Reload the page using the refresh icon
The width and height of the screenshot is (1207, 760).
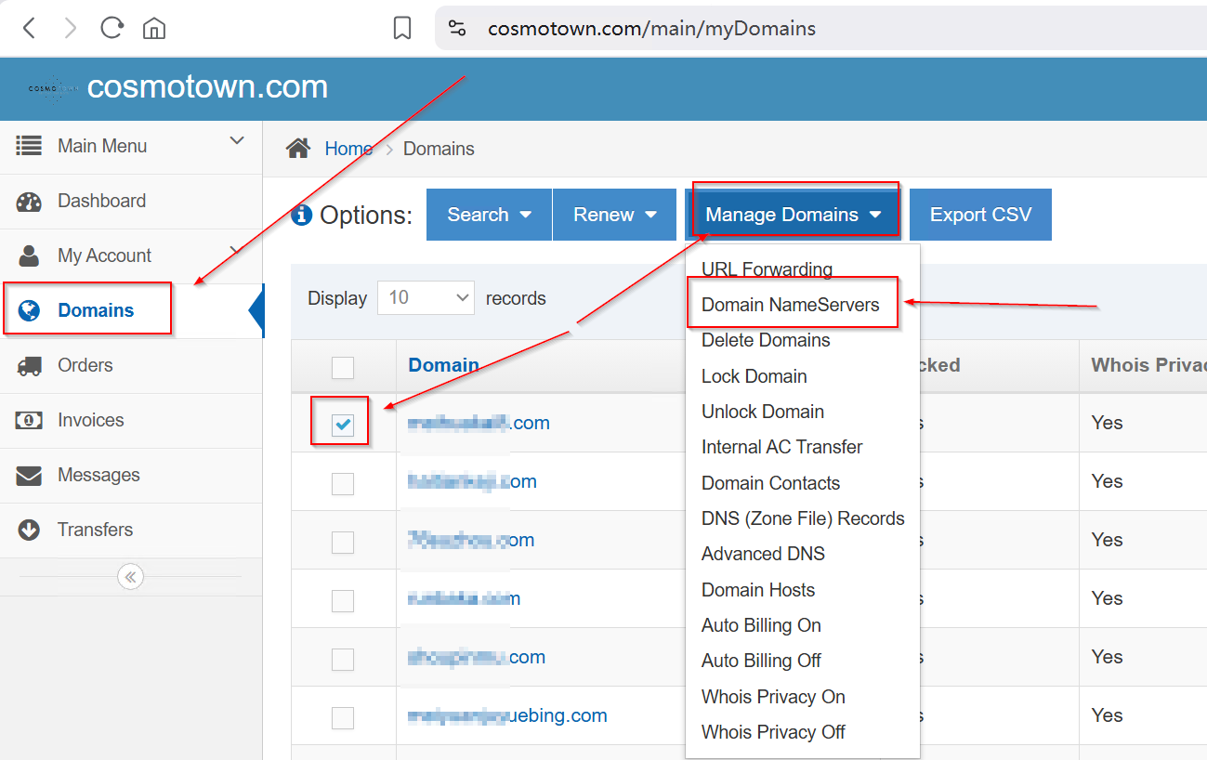coord(112,28)
